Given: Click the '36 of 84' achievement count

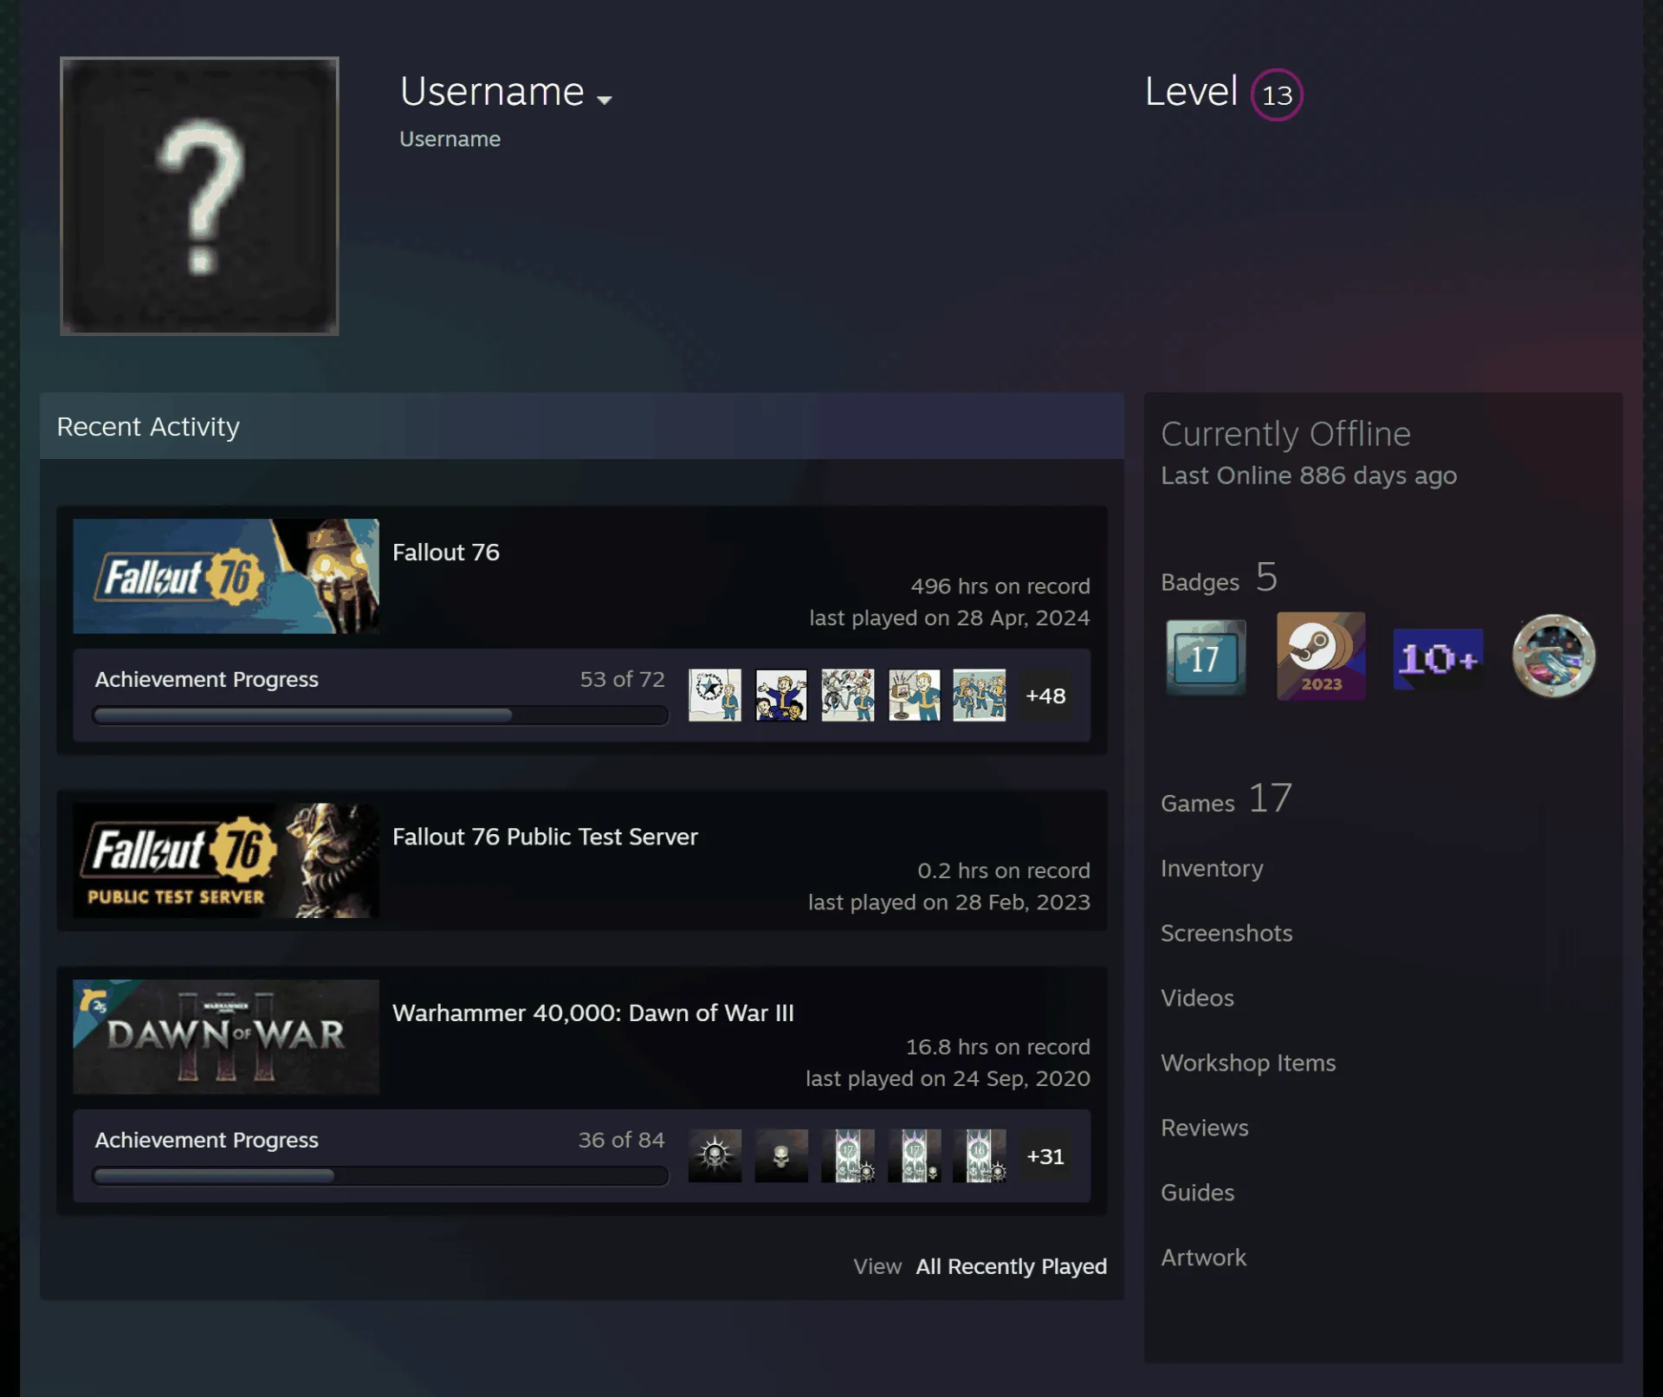Looking at the screenshot, I should (621, 1140).
